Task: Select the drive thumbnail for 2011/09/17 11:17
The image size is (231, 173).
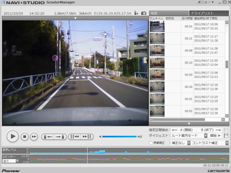Action: (157, 38)
